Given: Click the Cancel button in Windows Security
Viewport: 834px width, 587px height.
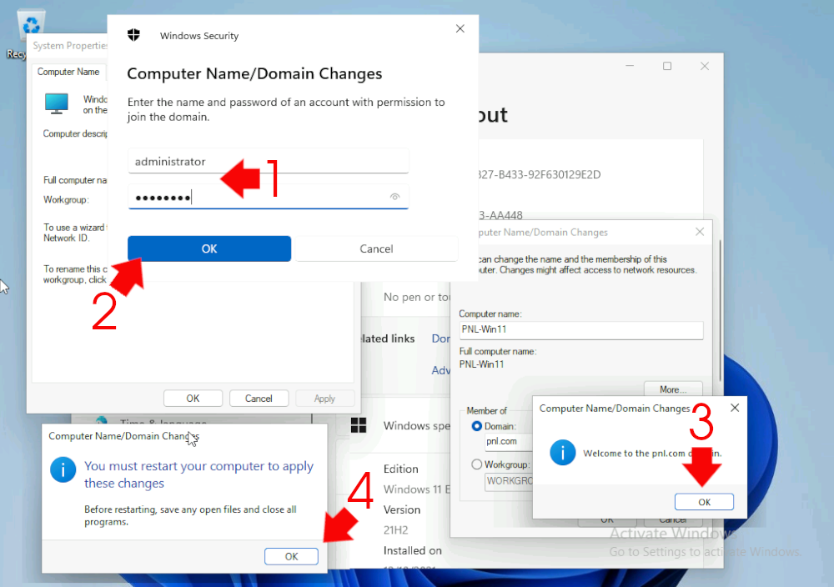Looking at the screenshot, I should tap(377, 248).
